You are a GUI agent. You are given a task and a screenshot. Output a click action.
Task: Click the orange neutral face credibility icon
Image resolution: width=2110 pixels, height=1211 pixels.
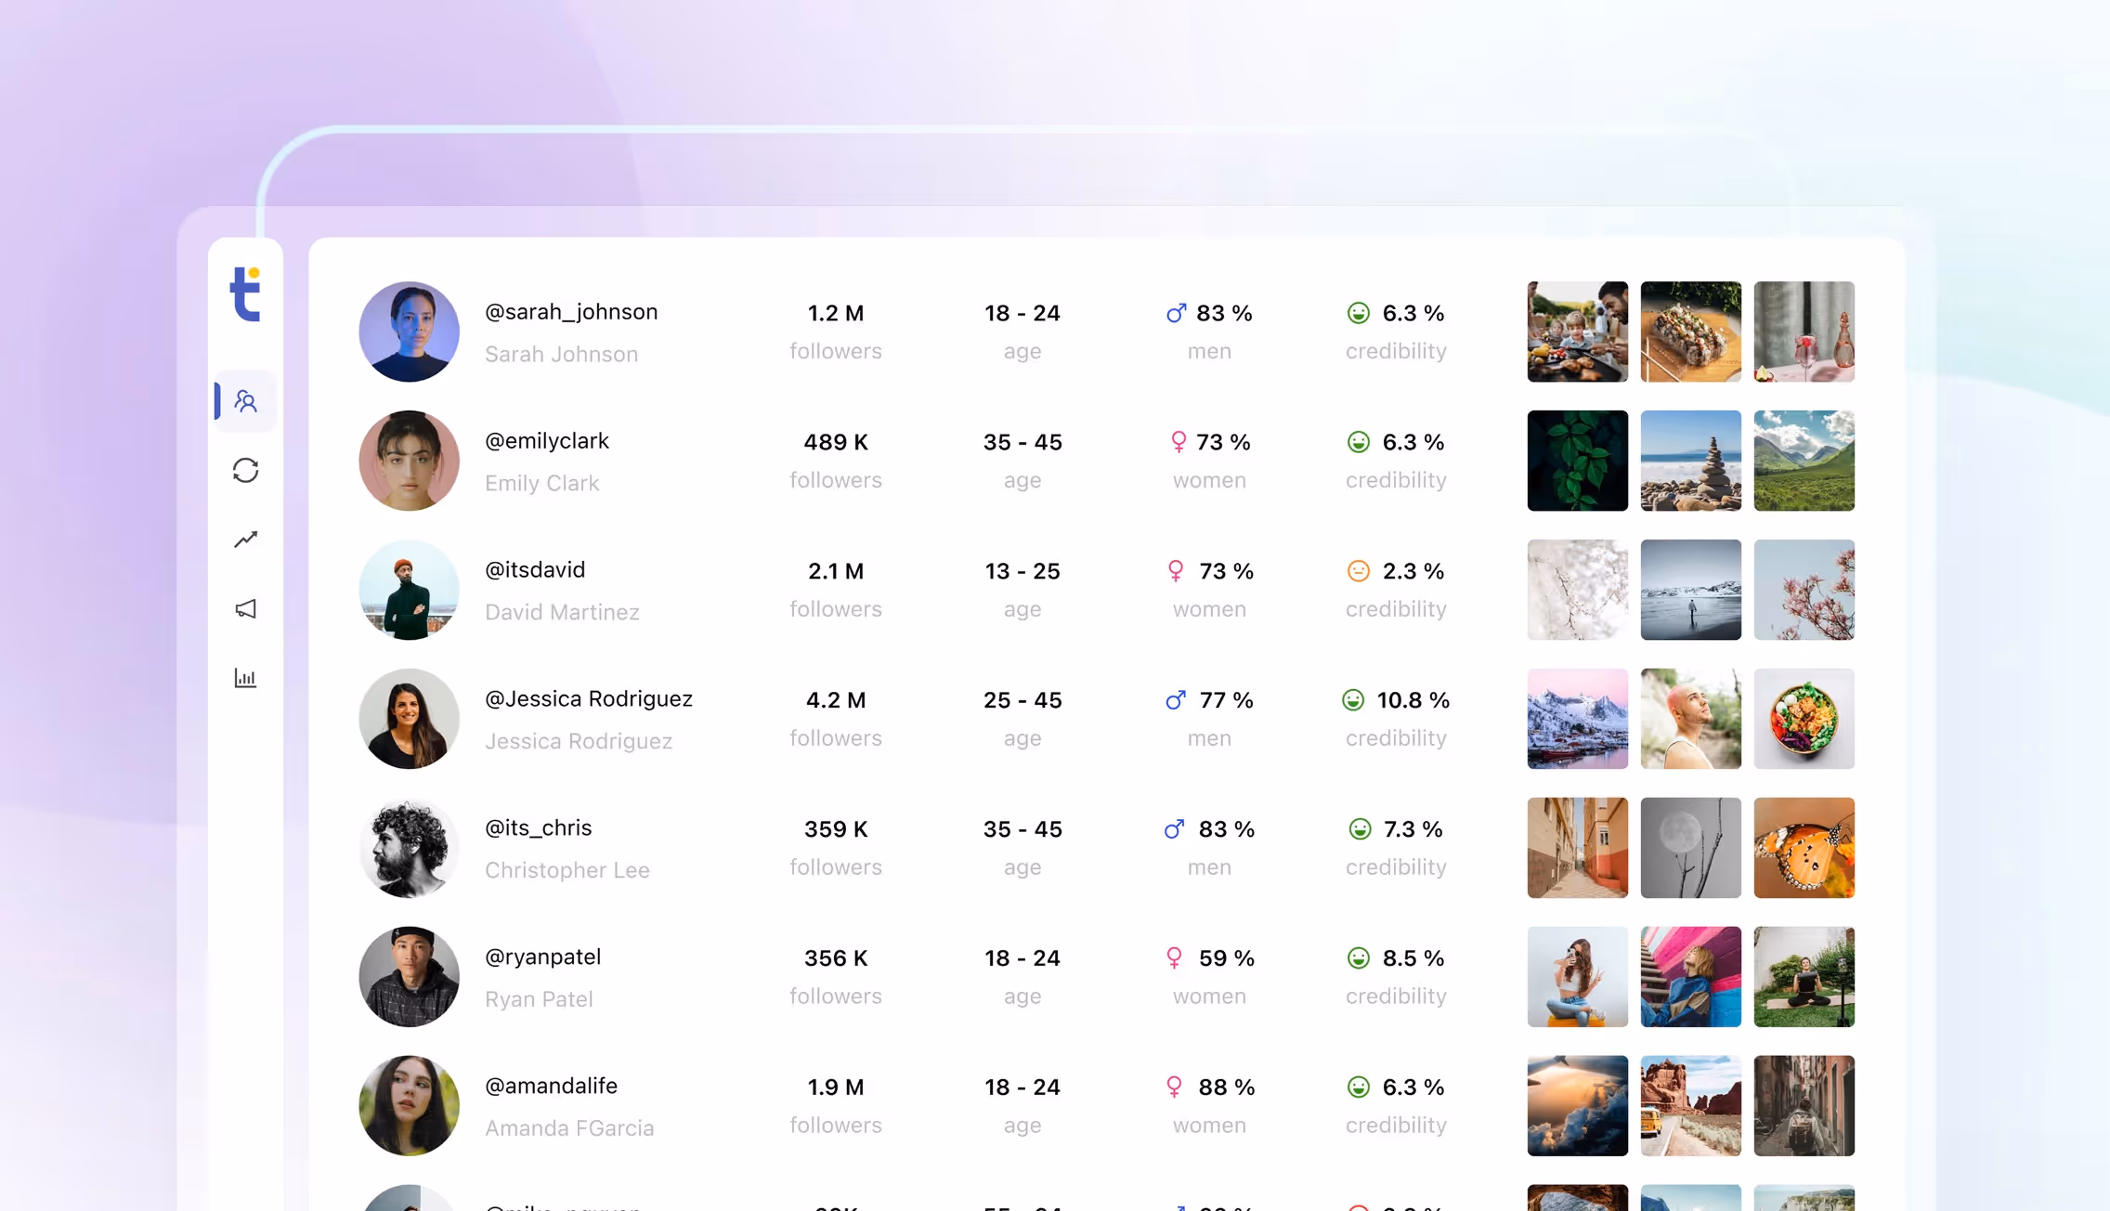(x=1358, y=571)
